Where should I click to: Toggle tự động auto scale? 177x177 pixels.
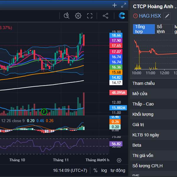(118, 170)
